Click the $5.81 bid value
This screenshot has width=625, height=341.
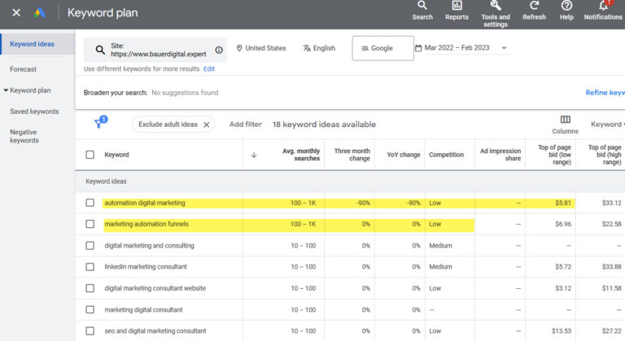tap(563, 203)
